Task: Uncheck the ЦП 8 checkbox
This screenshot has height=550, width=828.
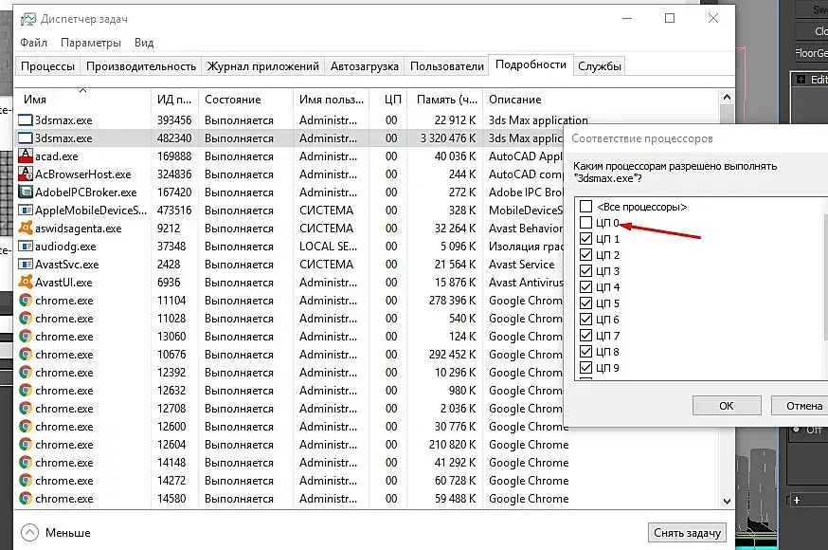Action: click(x=585, y=352)
